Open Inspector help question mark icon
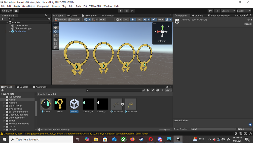The width and height of the screenshot is (253, 143). click(248, 20)
